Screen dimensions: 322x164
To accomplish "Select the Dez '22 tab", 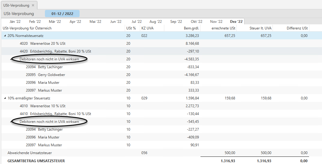I will coord(236,22).
